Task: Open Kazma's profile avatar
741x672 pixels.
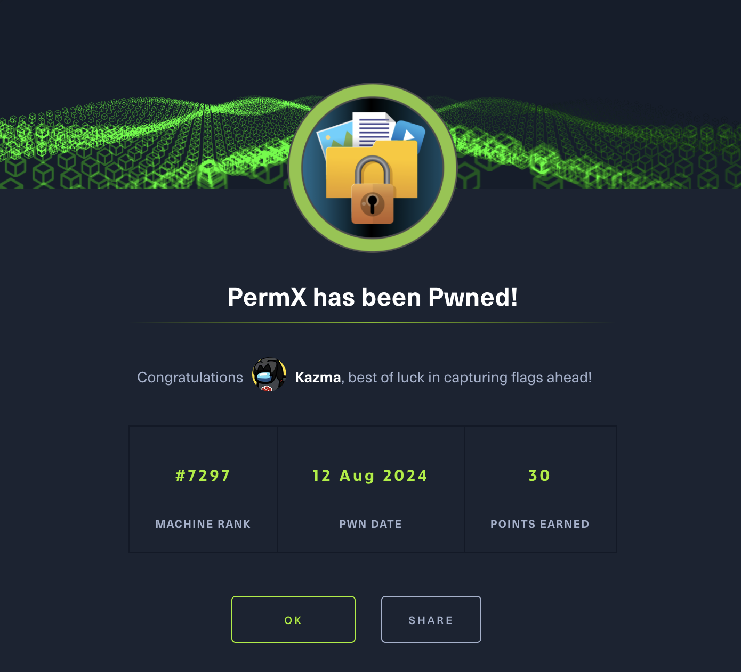Action: (x=269, y=375)
